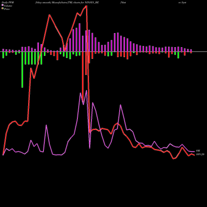Select the Volume legend label
The height and width of the screenshot is (207, 207).
(8, 6)
